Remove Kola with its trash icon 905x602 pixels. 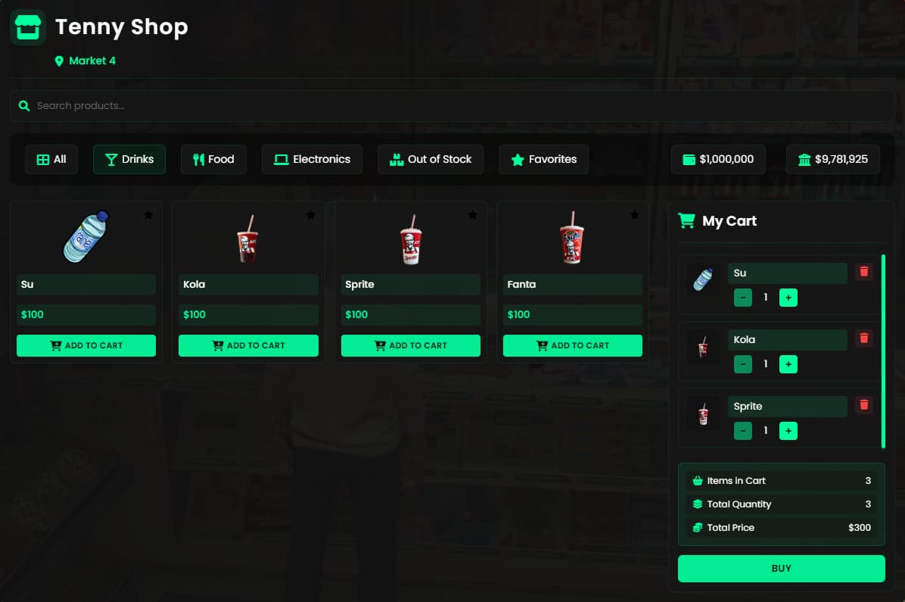(863, 338)
